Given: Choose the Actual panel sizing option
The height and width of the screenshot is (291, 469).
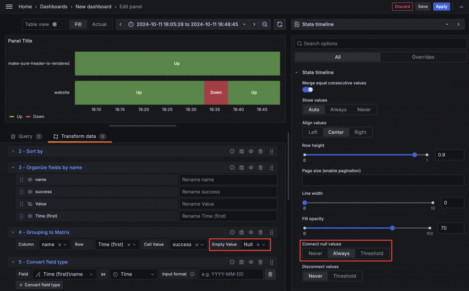Looking at the screenshot, I should coord(99,24).
